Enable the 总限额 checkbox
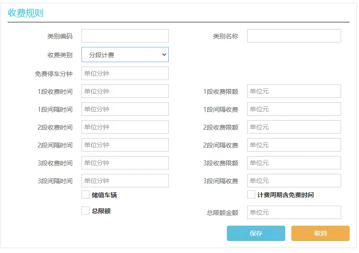359x253 pixels. tap(85, 211)
